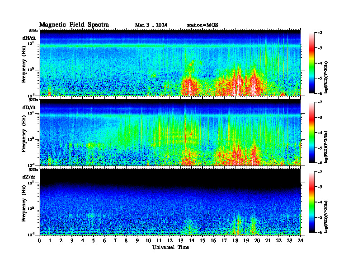The image size is (358, 276).
Task: Click the 10^1 frequency tick of dZ/dt panel
Action: coord(31,183)
